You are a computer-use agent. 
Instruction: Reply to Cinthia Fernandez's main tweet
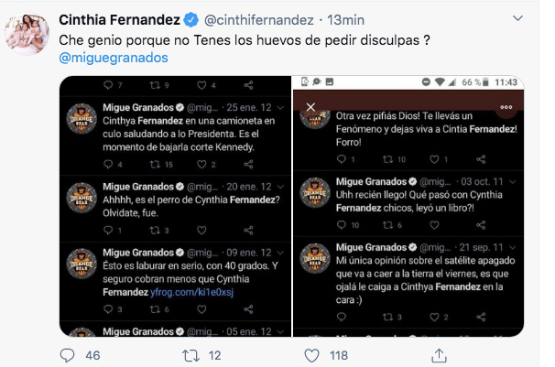[x=67, y=354]
